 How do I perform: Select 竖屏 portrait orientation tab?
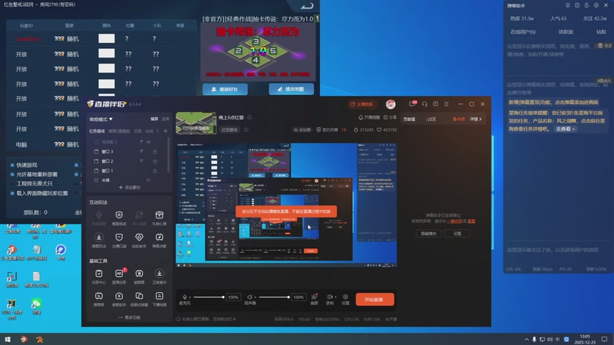[x=166, y=119]
